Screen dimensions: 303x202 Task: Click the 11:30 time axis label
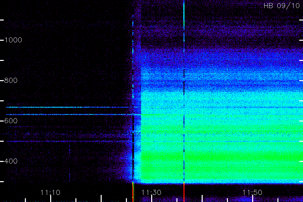tap(151, 193)
